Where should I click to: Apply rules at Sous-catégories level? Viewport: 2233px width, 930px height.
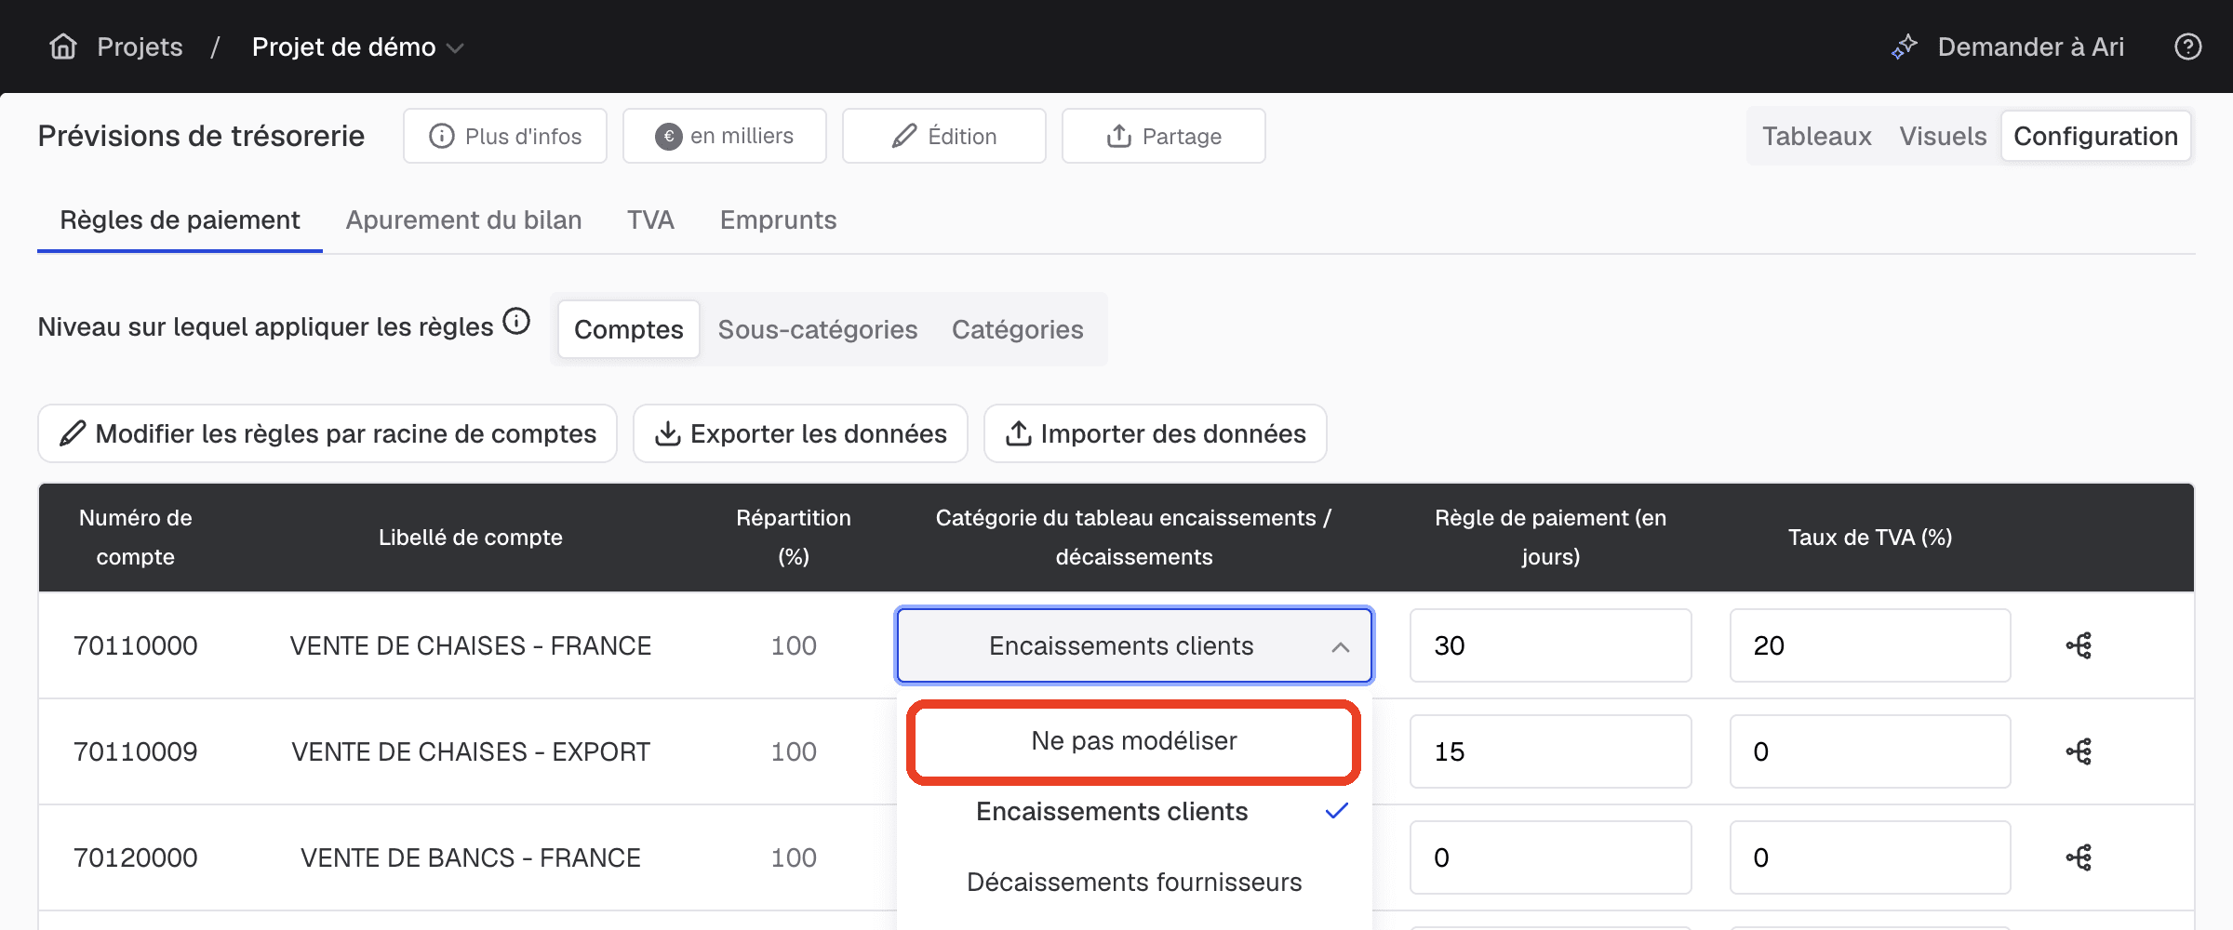click(x=817, y=329)
